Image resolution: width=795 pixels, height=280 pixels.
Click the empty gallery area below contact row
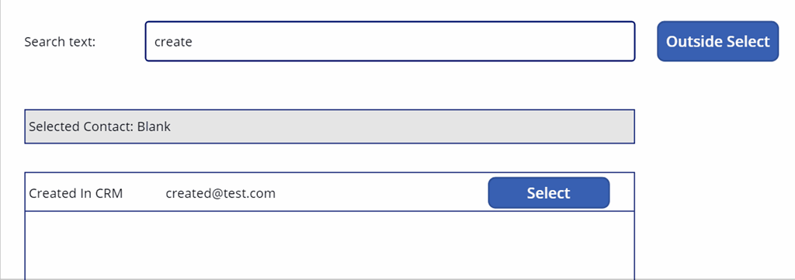[x=329, y=245]
